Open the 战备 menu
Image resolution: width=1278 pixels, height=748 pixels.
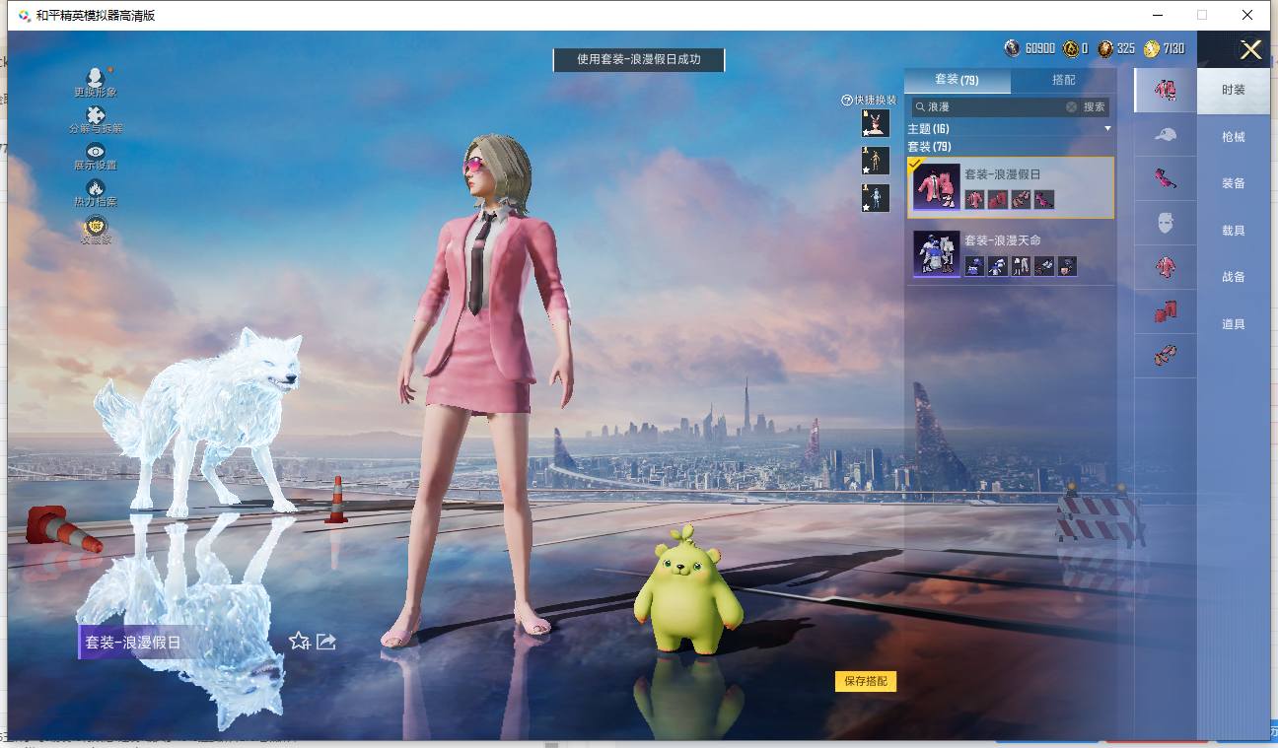pyautogui.click(x=1234, y=277)
